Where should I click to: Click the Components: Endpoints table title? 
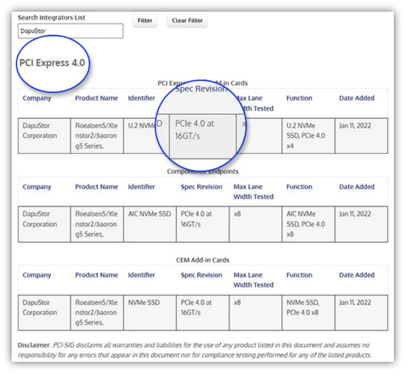203,170
